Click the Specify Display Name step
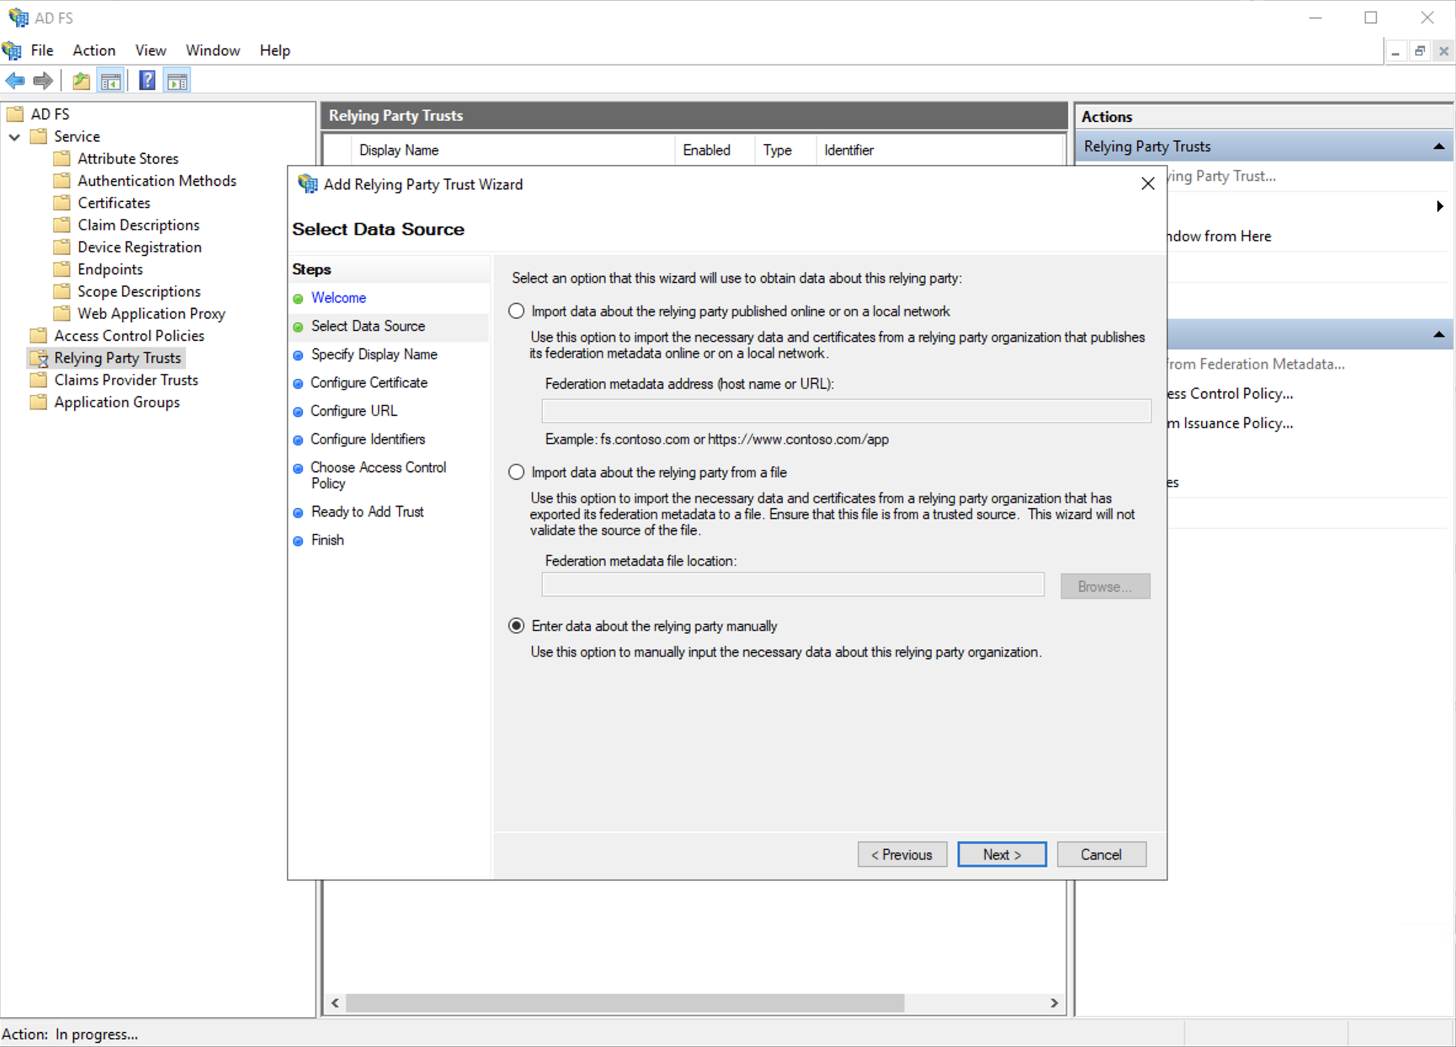 pos(374,354)
